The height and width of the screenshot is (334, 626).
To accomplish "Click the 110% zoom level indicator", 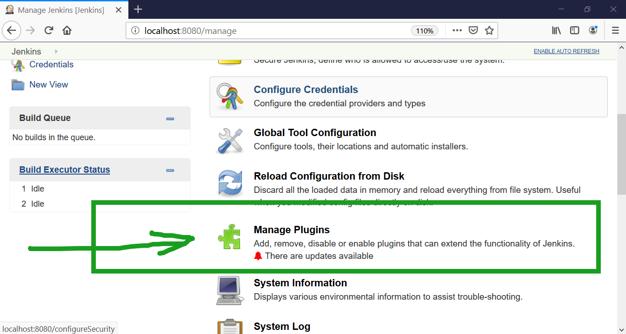I will coord(425,31).
